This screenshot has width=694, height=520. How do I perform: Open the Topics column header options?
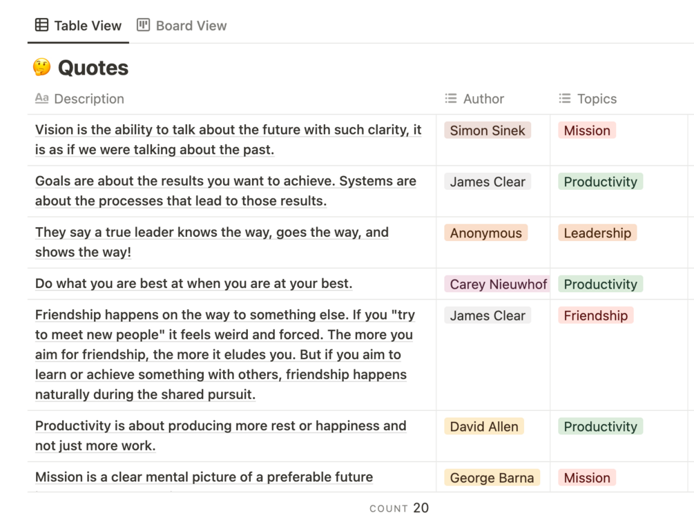click(588, 99)
